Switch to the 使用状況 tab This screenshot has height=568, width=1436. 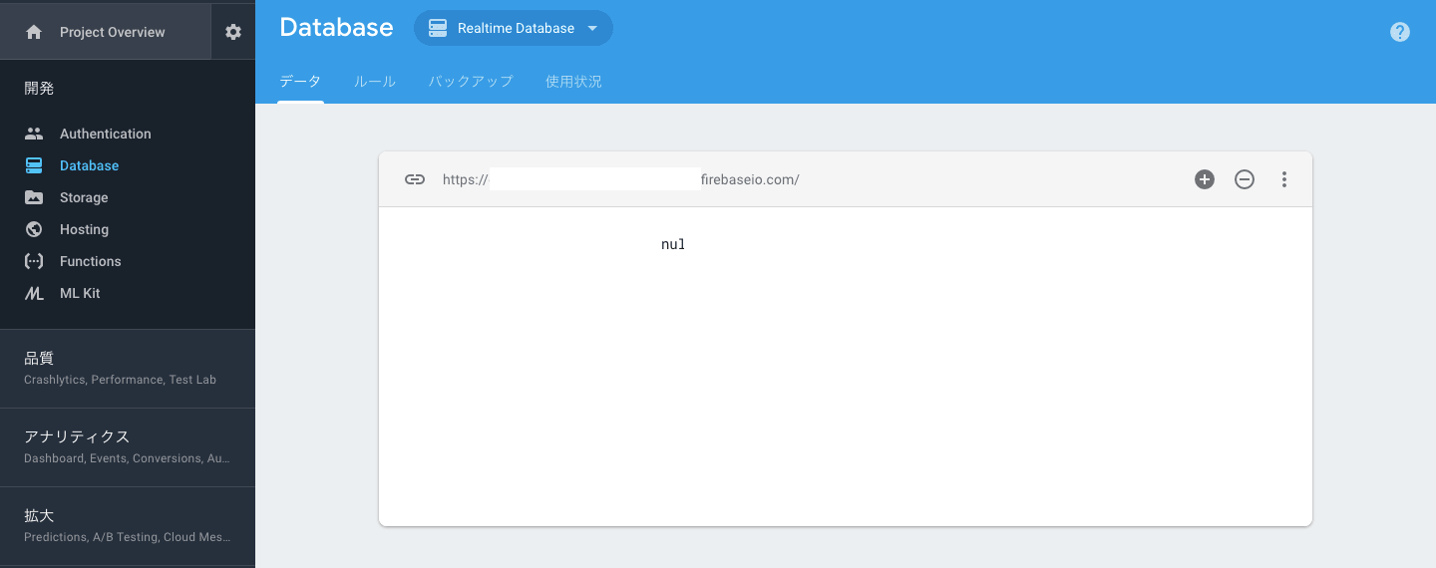pos(573,82)
